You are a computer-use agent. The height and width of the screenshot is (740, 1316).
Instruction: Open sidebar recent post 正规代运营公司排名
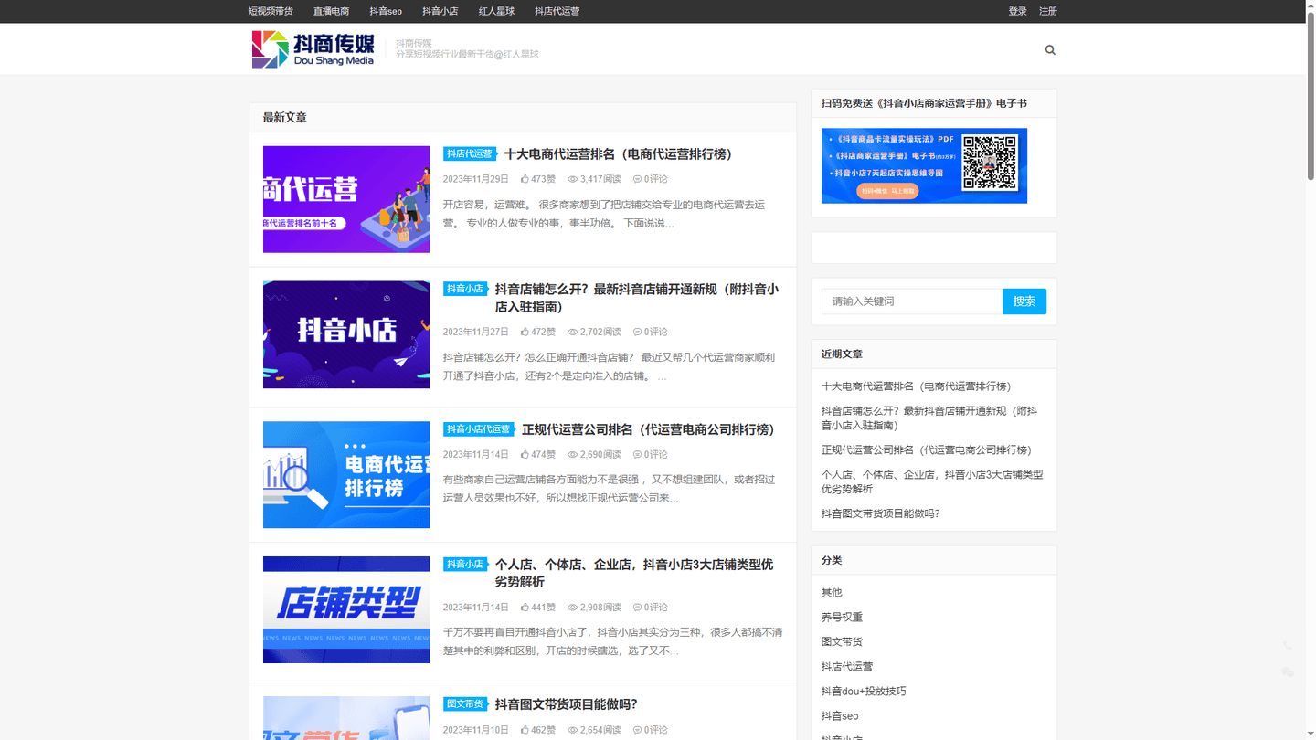(926, 449)
